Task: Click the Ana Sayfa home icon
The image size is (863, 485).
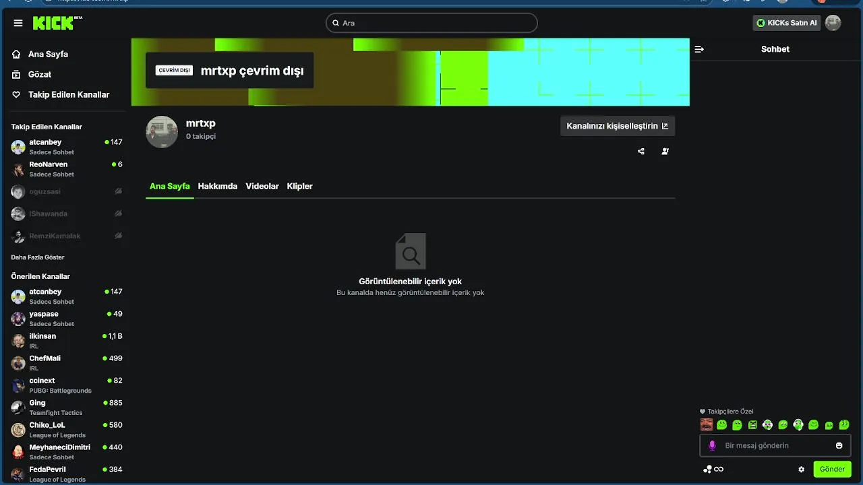Action: coord(17,55)
